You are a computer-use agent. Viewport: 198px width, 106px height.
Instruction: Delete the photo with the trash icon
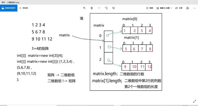pyautogui.click(x=92, y=8)
